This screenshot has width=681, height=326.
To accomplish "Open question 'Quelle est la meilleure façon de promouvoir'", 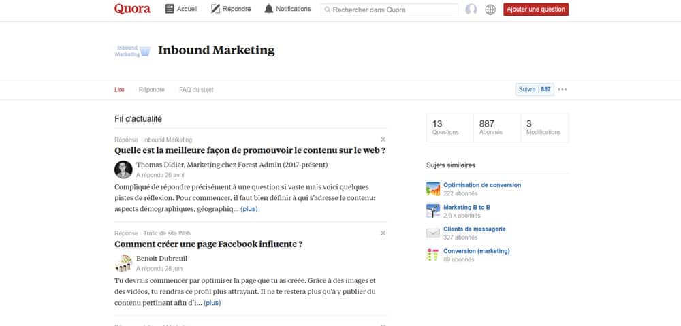I will click(x=250, y=150).
